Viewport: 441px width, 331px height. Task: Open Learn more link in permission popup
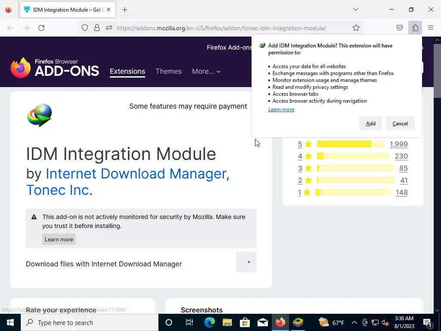[281, 109]
